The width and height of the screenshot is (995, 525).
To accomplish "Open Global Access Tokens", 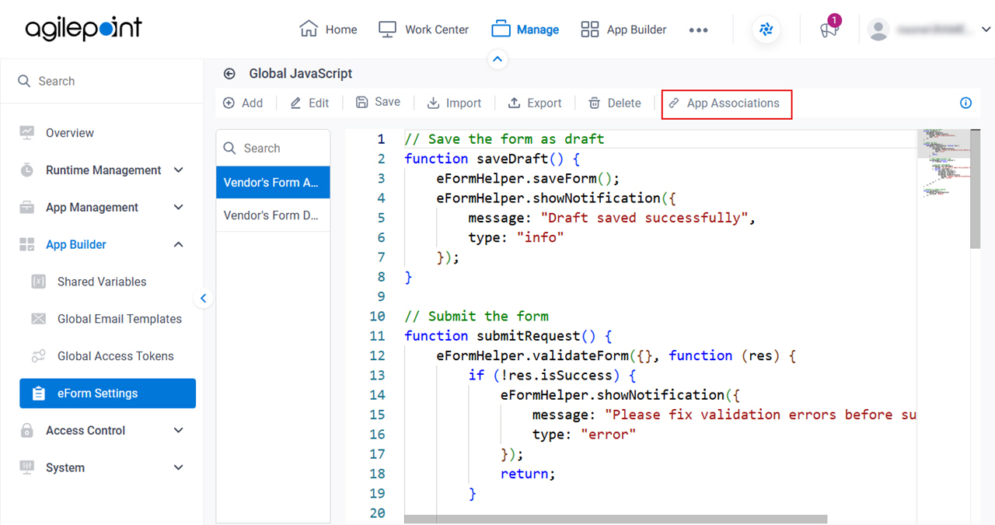I will click(x=116, y=356).
